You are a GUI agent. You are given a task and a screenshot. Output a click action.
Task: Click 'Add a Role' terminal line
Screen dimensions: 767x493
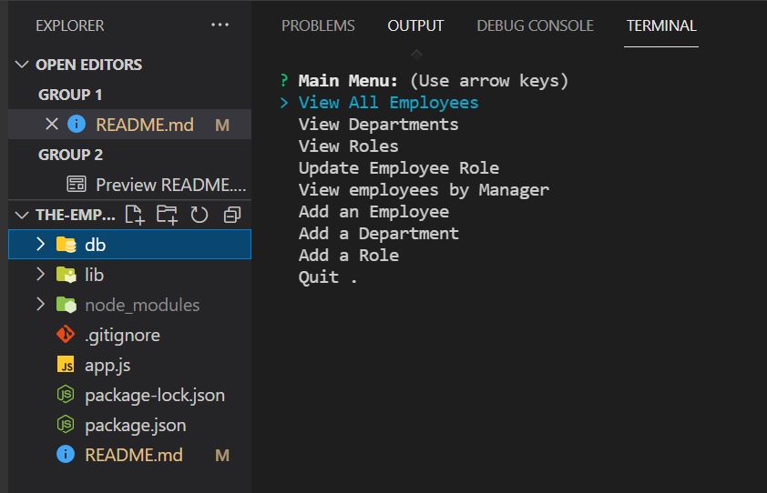coord(348,256)
